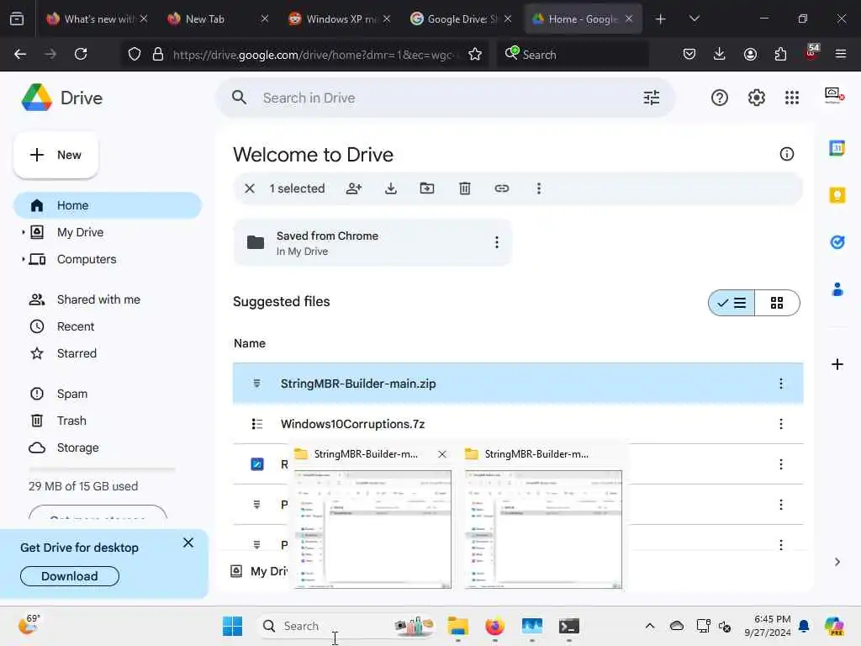Screen dimensions: 861x646
Task: Click the Move to folder icon
Action: coord(426,188)
